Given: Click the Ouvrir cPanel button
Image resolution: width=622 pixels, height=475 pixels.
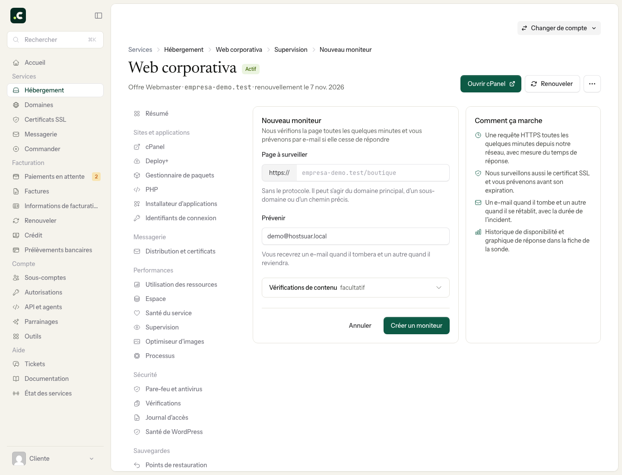Looking at the screenshot, I should click(x=491, y=84).
